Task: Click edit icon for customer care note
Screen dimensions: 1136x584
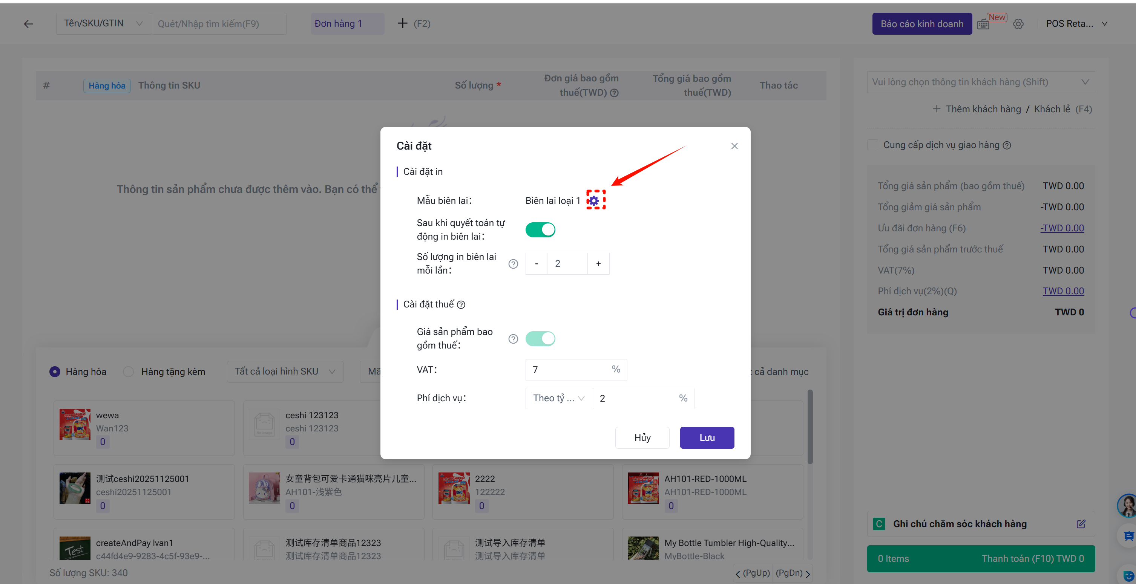Action: coord(1081,524)
